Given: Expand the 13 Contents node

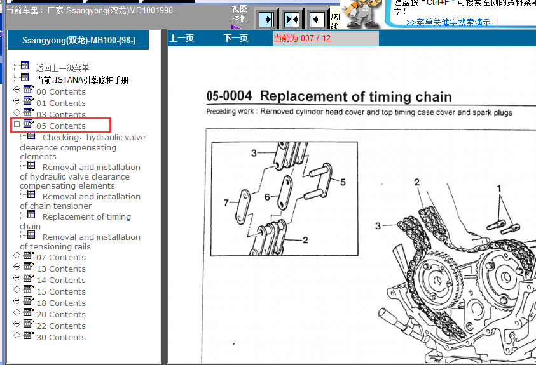Looking at the screenshot, I should pos(17,267).
